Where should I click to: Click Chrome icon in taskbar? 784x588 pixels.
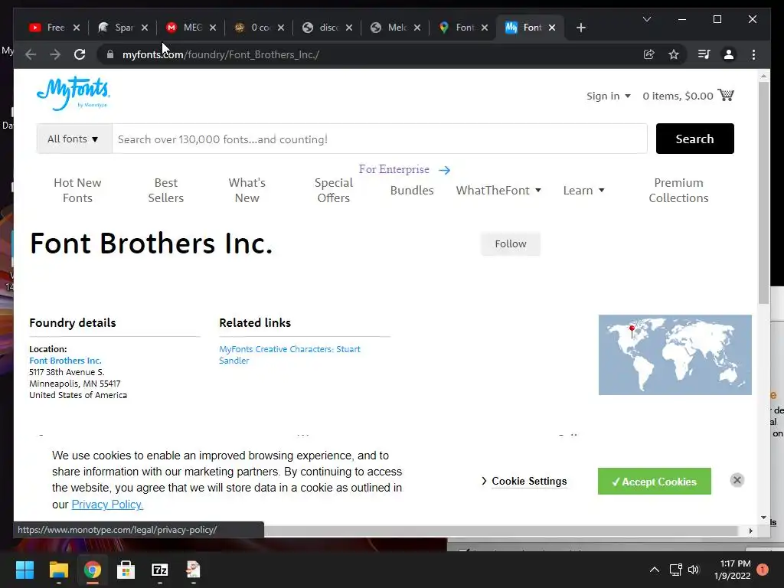pos(93,570)
